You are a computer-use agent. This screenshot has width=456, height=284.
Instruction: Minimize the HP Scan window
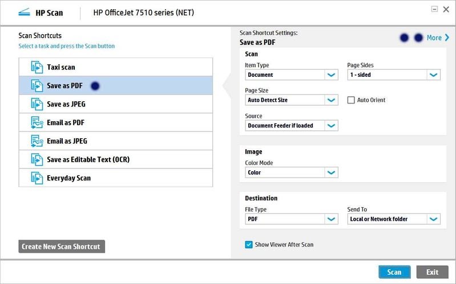coord(434,9)
